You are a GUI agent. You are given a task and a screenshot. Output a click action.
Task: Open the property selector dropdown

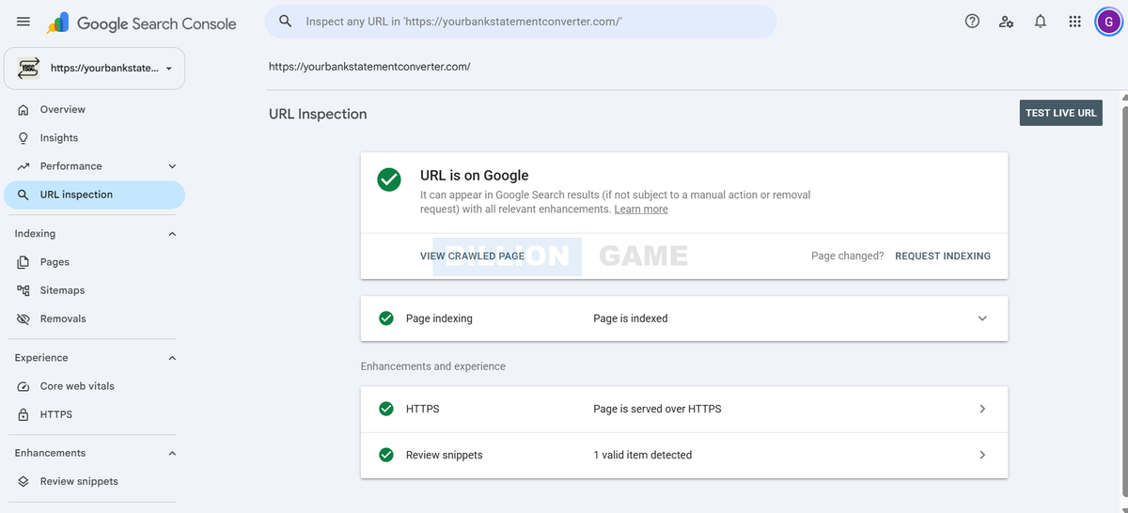coord(95,69)
